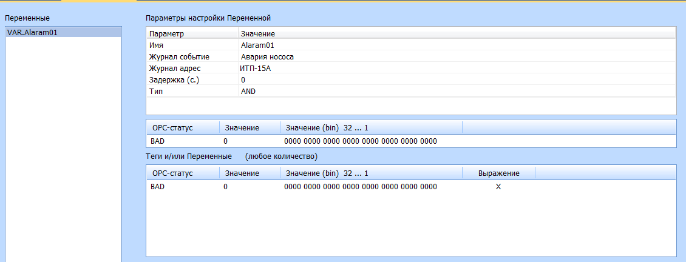Click the Выражение column header
This screenshot has width=686, height=262.
[x=498, y=173]
